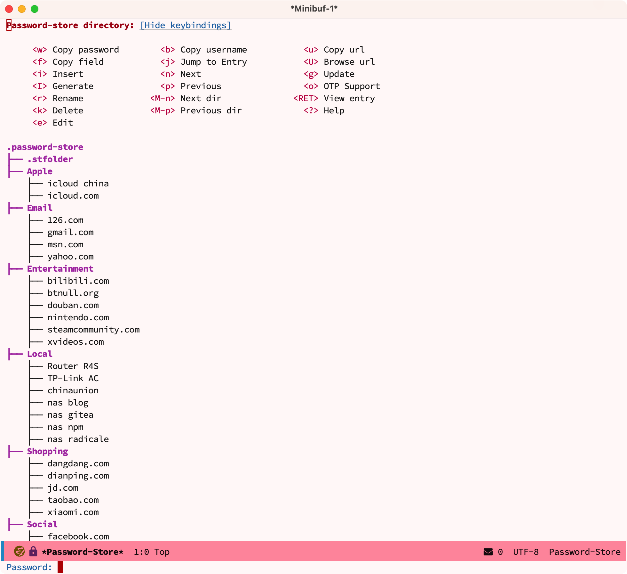Image resolution: width=627 pixels, height=574 pixels.
Task: Select the btnull.org entry
Action: [x=73, y=293]
